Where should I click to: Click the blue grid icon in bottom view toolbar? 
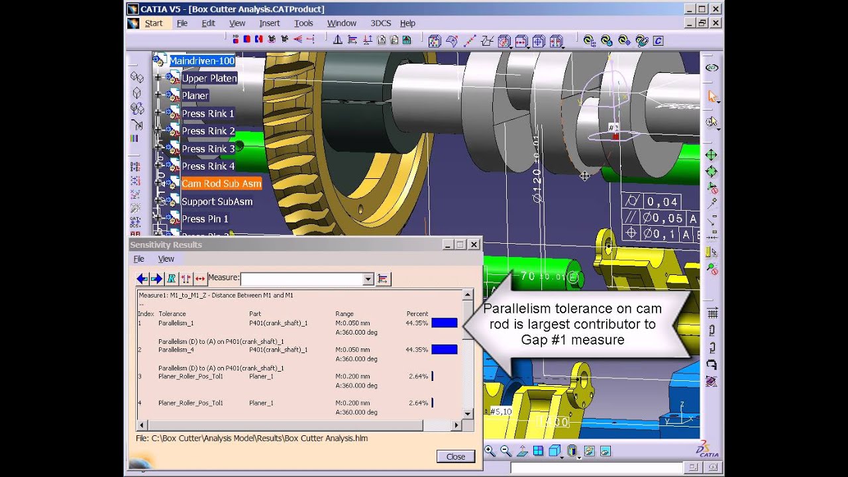pyautogui.click(x=538, y=451)
